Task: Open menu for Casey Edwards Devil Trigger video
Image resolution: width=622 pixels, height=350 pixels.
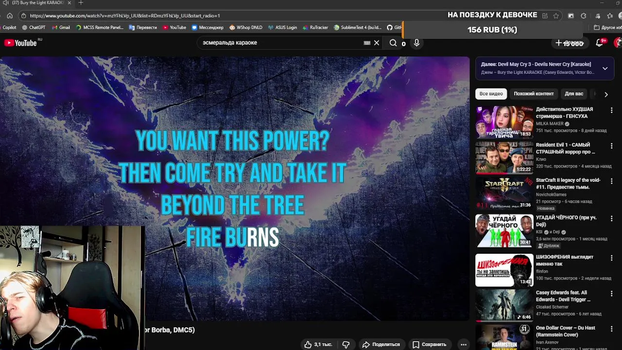Action: tap(611, 294)
